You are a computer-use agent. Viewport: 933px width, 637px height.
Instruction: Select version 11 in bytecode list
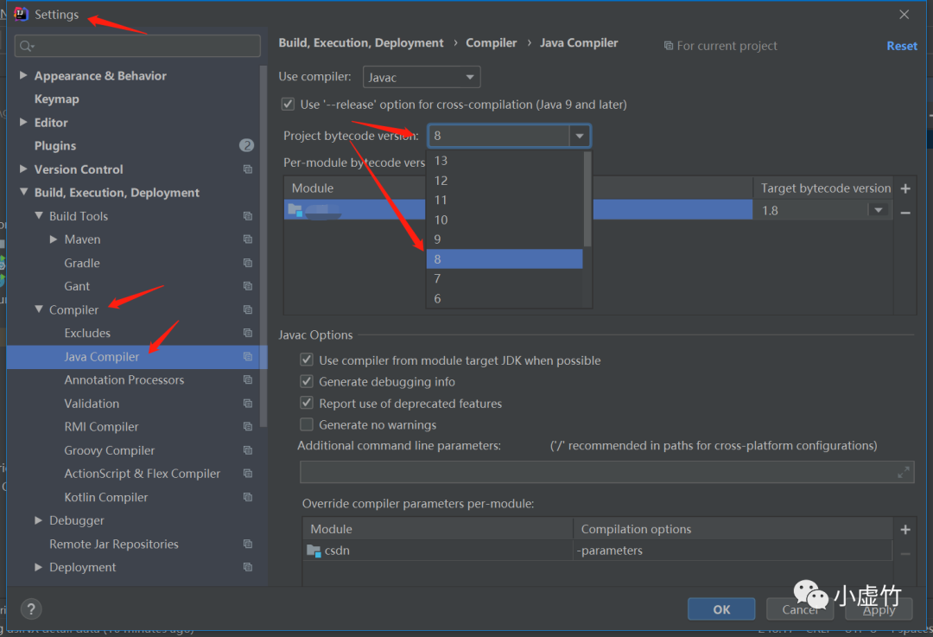pos(441,200)
